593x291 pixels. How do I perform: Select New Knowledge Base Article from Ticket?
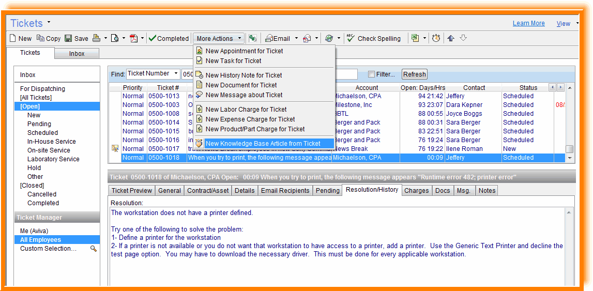click(263, 144)
